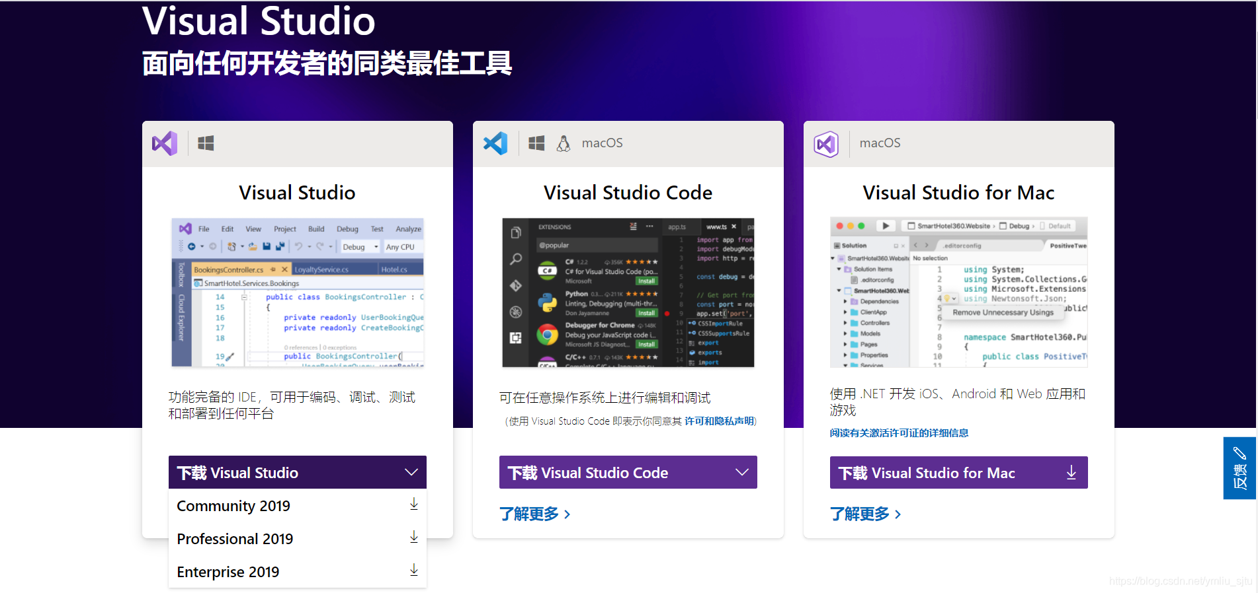Screen dimensions: 1258x593
Task: Select Community 2019 download option
Action: click(x=298, y=506)
